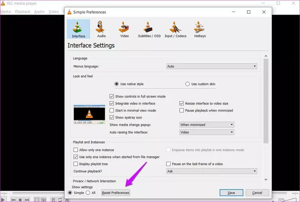Click the Next track button in VLC
This screenshot has width=300, height=202.
coord(27,200)
